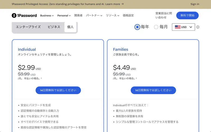Start the 14-day trial for Individual
211x132 pixels.
point(58,90)
